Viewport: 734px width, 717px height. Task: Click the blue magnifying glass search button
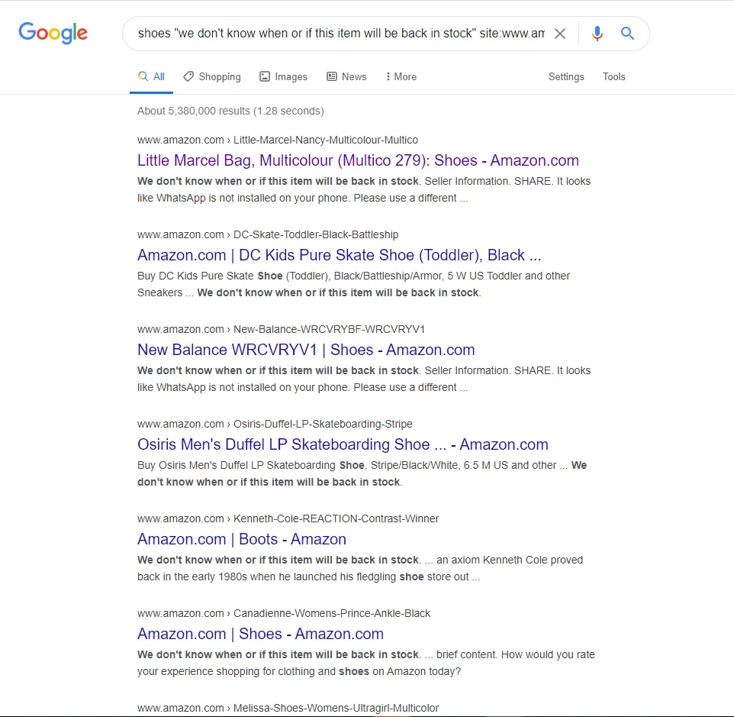point(627,34)
